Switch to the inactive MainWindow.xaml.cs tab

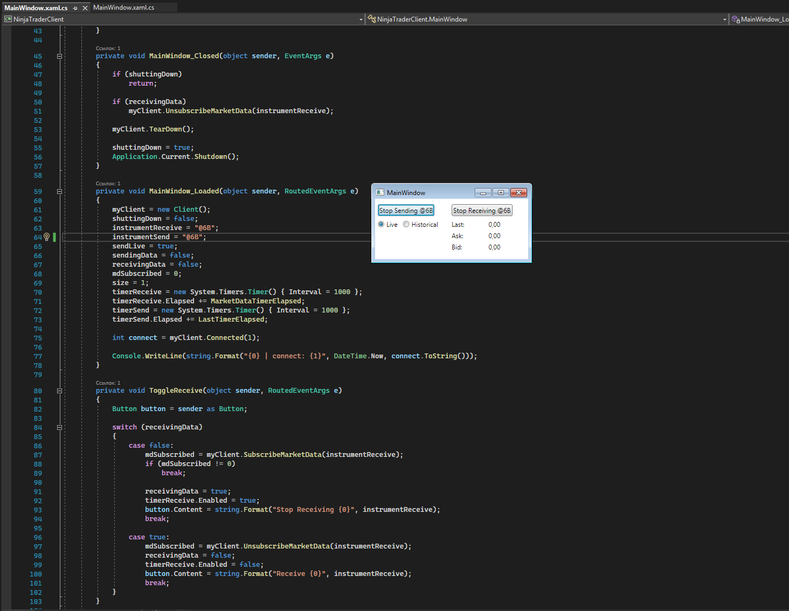pyautogui.click(x=123, y=8)
